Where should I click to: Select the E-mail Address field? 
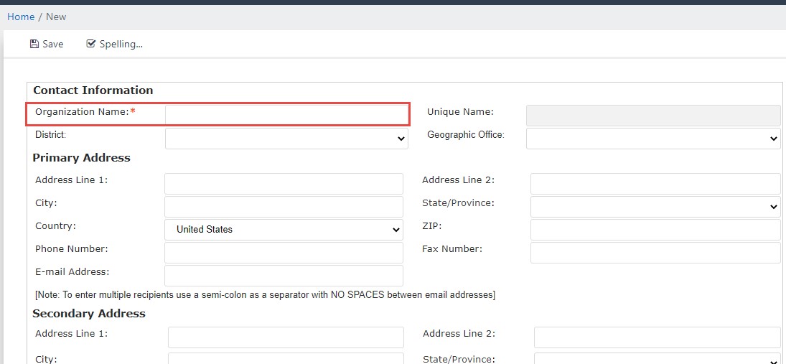click(x=284, y=276)
